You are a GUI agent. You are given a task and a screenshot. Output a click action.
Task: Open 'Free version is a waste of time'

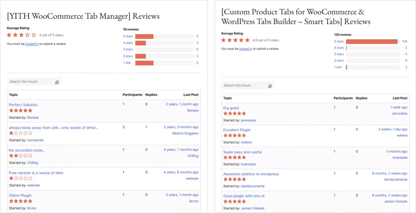click(x=36, y=173)
